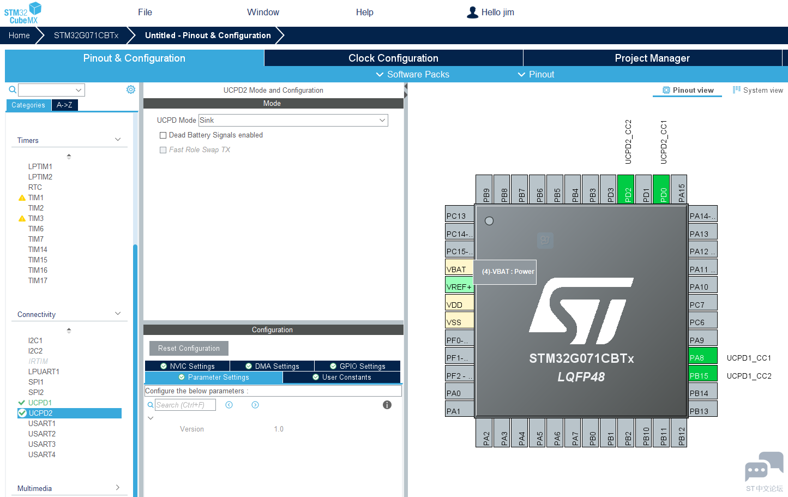
Task: Expand the Multimedia category
Action: pyautogui.click(x=118, y=488)
